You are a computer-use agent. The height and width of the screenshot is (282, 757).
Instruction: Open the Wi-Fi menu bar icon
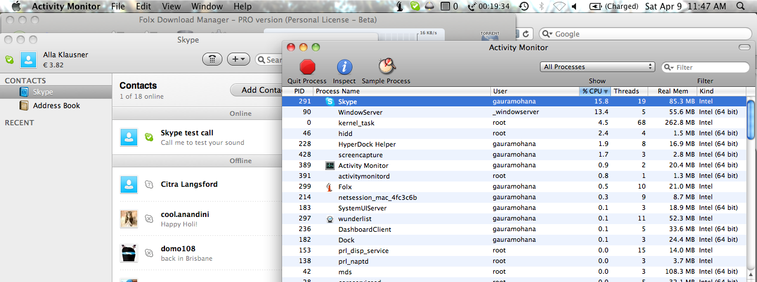point(559,7)
